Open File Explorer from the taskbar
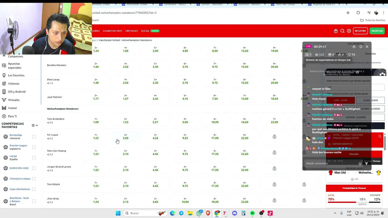The width and height of the screenshot is (388, 218). coord(190,213)
